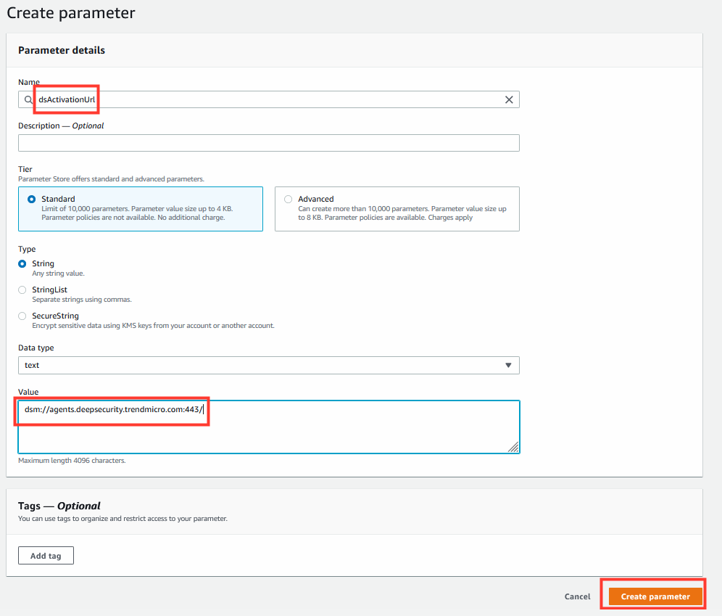Image resolution: width=722 pixels, height=616 pixels.
Task: Click the search magnifier icon in the Name field
Action: 28,99
